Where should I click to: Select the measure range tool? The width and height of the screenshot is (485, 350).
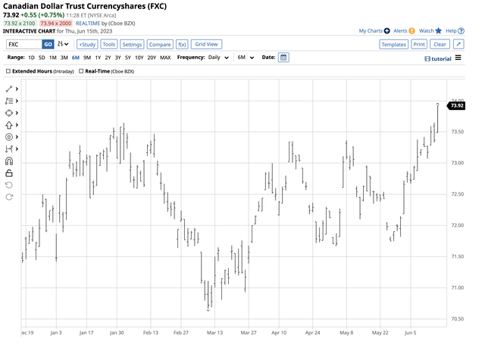pyautogui.click(x=9, y=149)
